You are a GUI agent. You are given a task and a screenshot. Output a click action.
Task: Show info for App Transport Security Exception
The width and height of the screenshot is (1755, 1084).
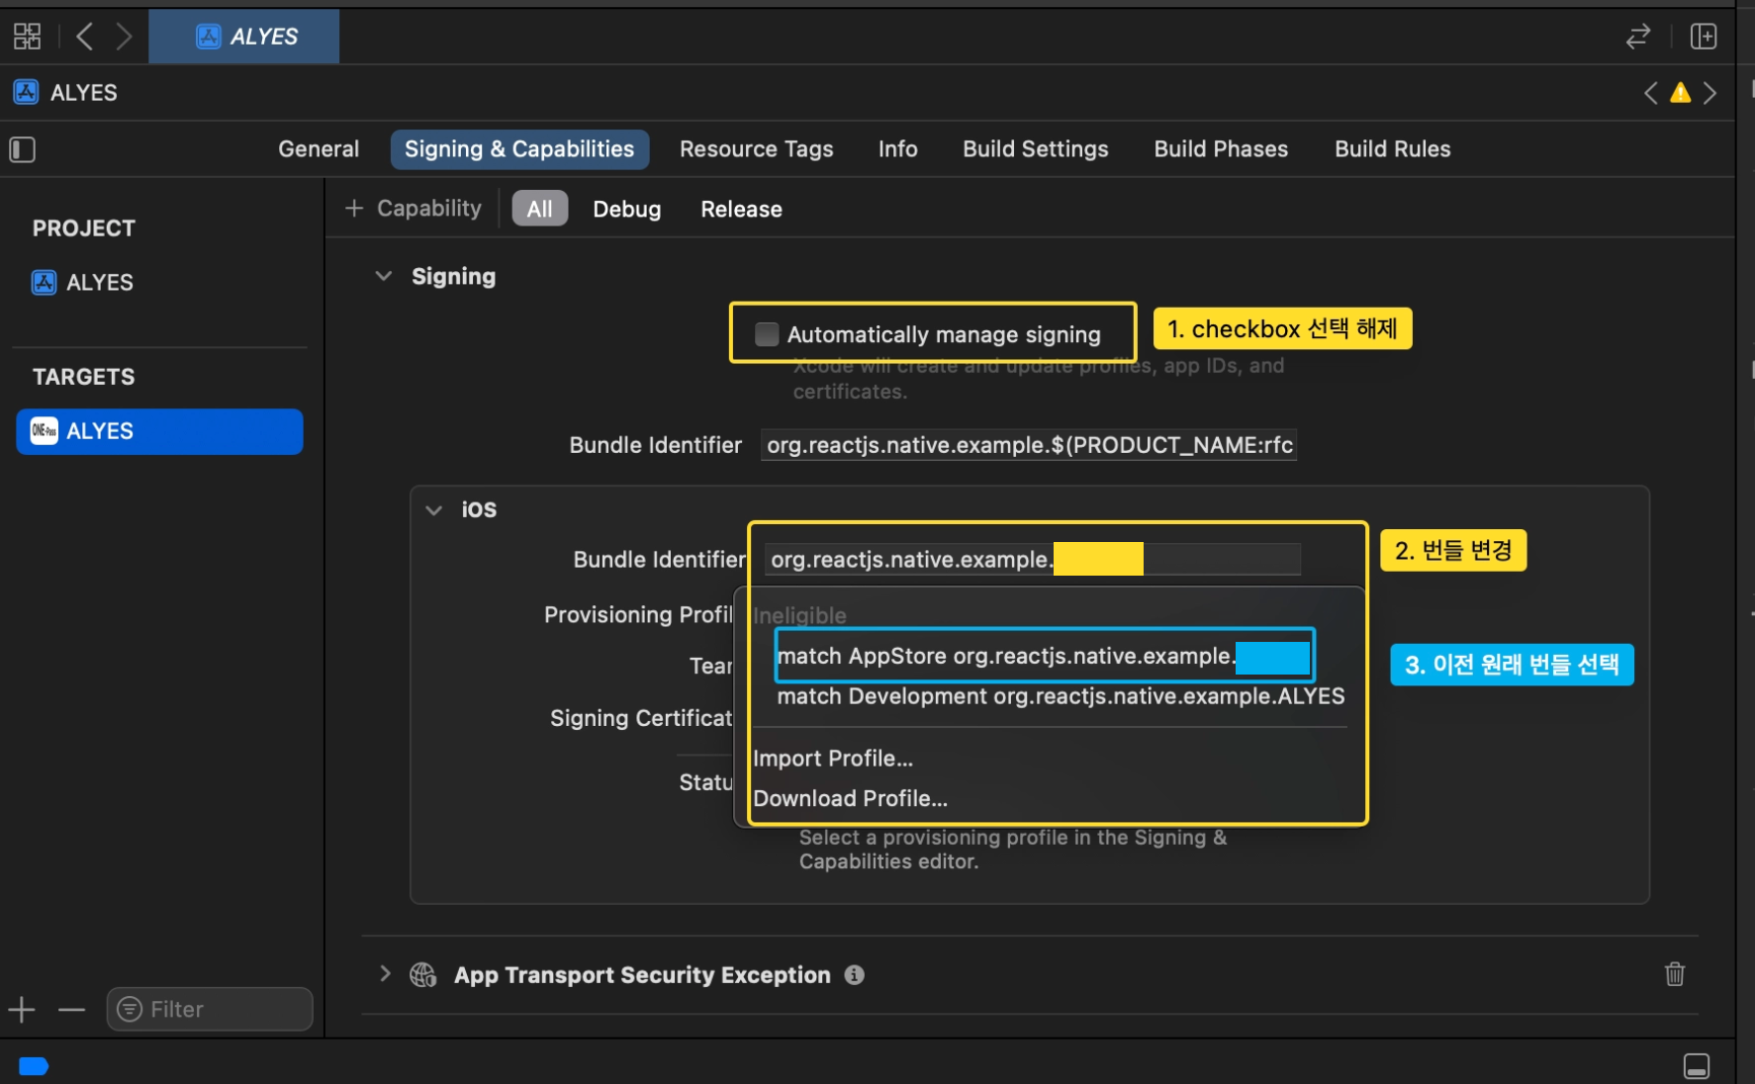tap(854, 975)
